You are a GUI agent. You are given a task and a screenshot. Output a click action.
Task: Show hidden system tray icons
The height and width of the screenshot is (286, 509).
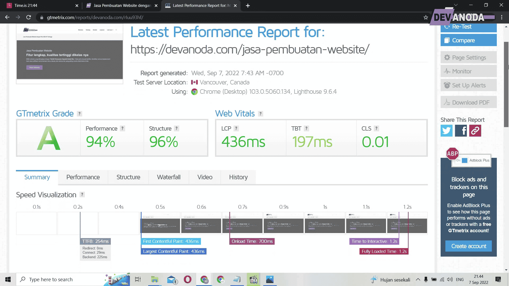click(418, 279)
